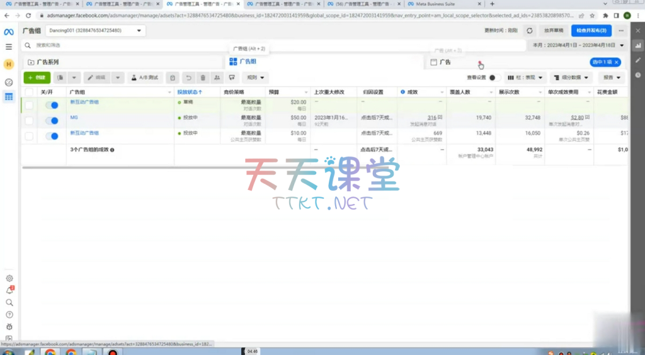Screen dimensions: 645x355
Task: Open the help question mark icon
Action: click(9, 315)
